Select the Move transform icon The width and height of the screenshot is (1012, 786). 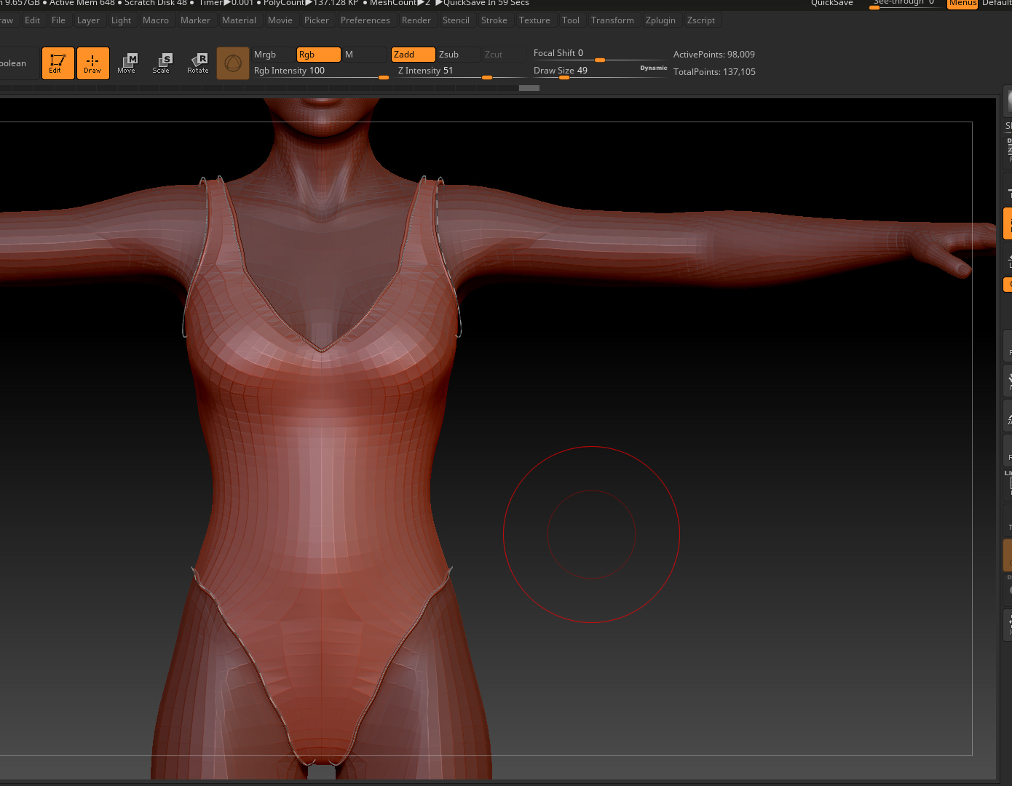click(127, 63)
